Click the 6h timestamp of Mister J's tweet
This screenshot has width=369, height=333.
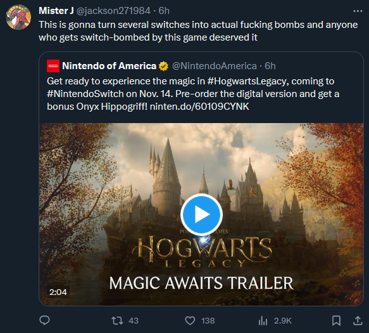coord(164,11)
